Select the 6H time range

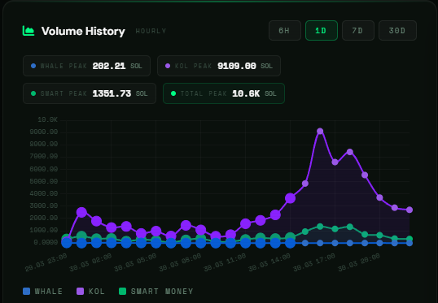click(x=285, y=30)
